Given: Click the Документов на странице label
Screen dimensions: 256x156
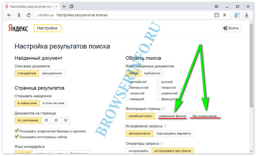Looking at the screenshot, I should [35, 113].
